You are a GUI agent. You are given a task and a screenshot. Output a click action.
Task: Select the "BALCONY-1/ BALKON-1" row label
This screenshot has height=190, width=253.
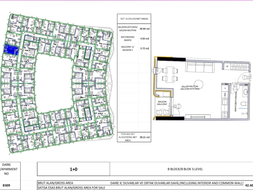click(128, 48)
